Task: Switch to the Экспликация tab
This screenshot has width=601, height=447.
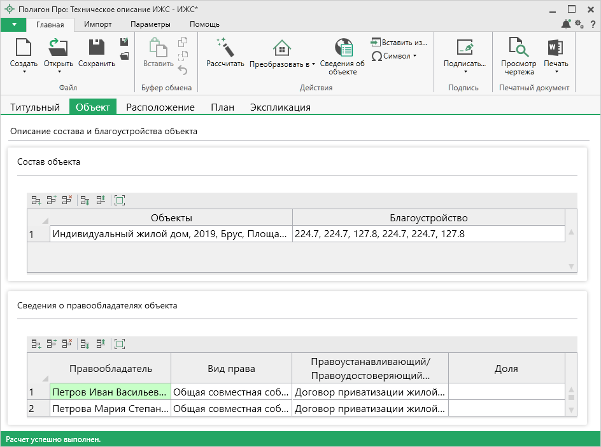Action: pyautogui.click(x=280, y=107)
